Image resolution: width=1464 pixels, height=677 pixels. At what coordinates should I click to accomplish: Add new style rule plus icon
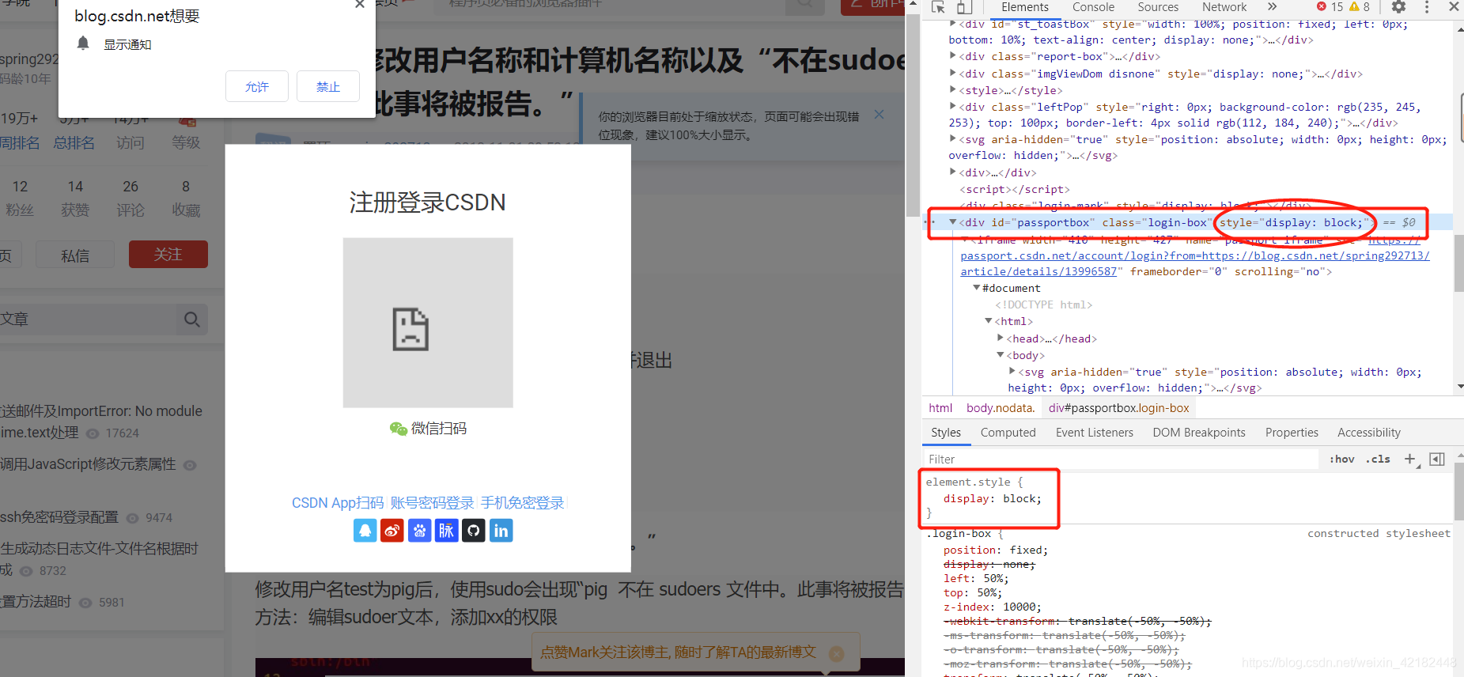coord(1409,459)
